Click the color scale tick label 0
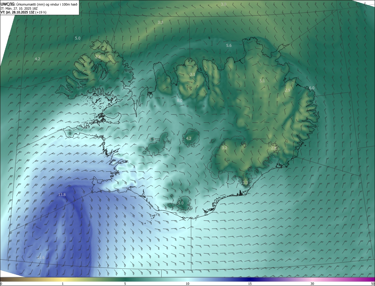Image resolution: width=375 pixels, height=286 pixels. 1,284
